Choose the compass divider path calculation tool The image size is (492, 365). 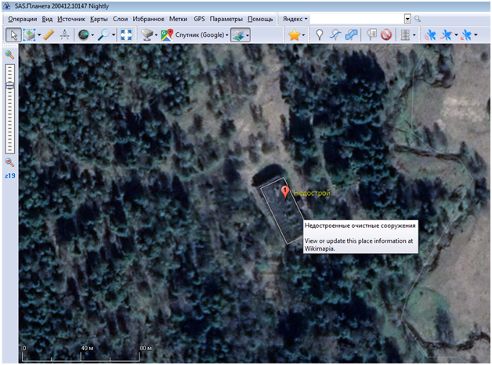[x=65, y=34]
